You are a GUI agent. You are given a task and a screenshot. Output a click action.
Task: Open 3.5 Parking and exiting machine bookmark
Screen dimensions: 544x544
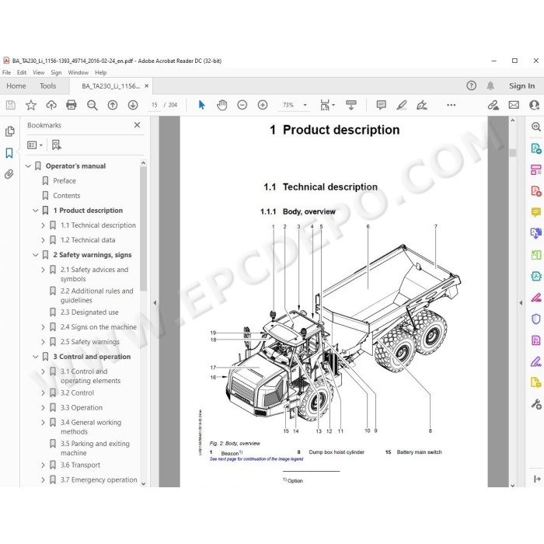(x=95, y=448)
